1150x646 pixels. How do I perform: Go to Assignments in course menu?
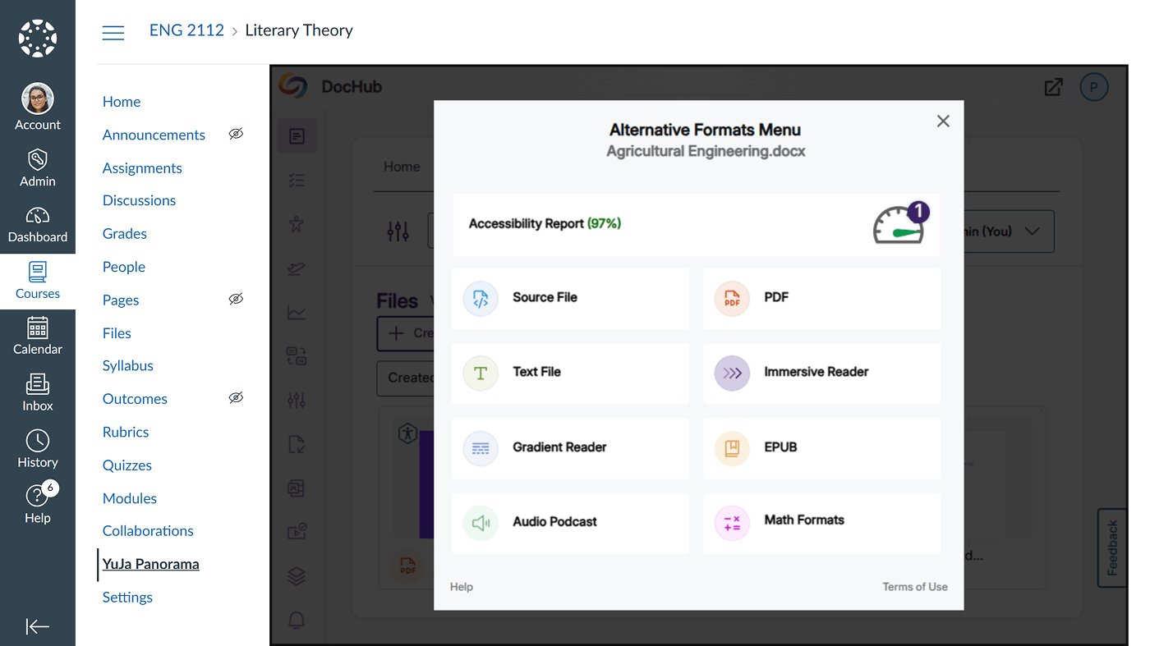(142, 167)
